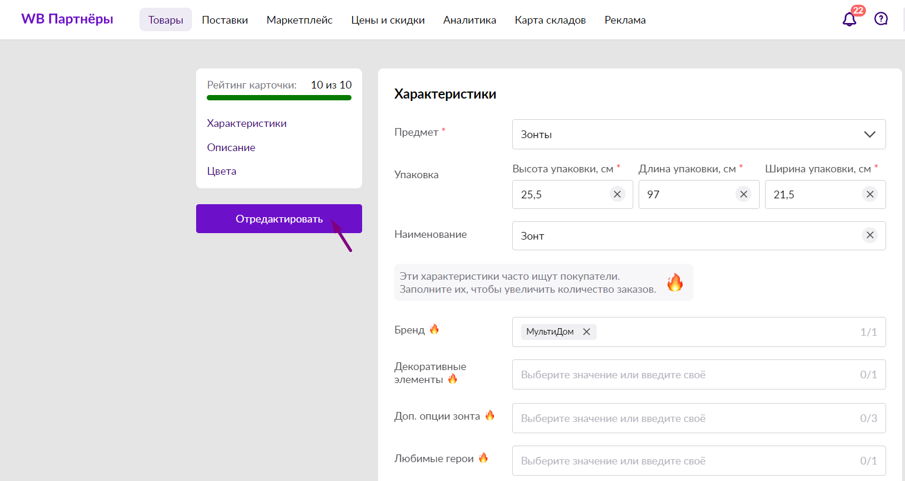Click the green card rating progress bar
The width and height of the screenshot is (905, 481).
279,98
